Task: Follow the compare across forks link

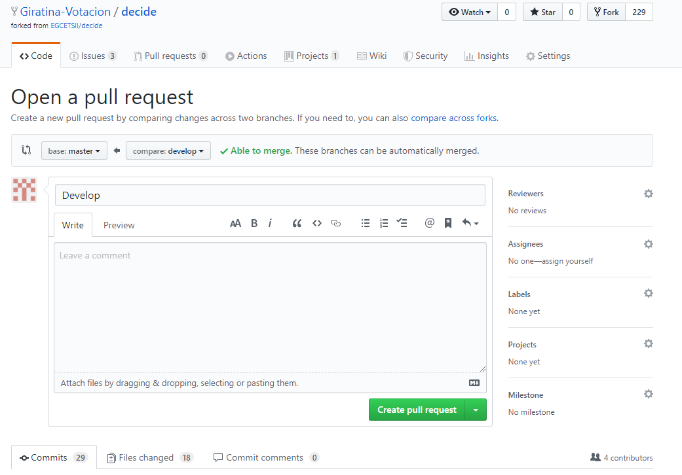Action: (x=453, y=118)
